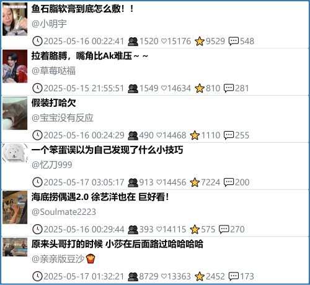The height and width of the screenshot is (285, 310).
Task: Select the post 原来头哥打的时候
Action: (155, 260)
